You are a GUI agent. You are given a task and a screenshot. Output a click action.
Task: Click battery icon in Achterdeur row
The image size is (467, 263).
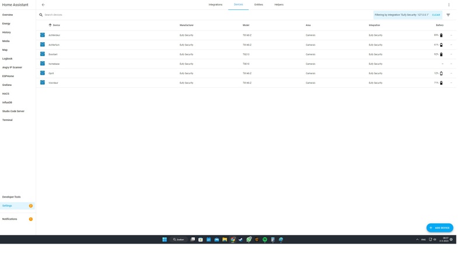(x=441, y=35)
